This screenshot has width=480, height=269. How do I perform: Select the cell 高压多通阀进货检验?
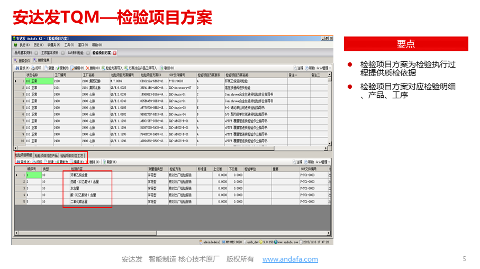click(x=256, y=88)
